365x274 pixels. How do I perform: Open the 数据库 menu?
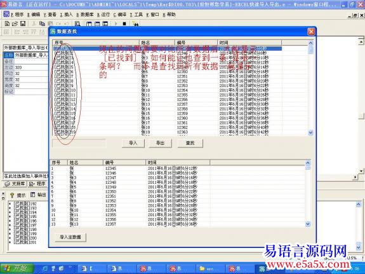click(x=84, y=15)
